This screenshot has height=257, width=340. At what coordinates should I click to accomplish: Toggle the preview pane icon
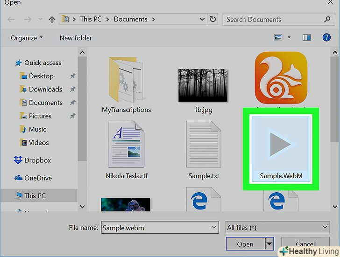pyautogui.click(x=307, y=38)
